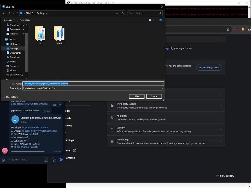Open Third-party cookies settings row
Screen dimensions: 251x188
tap(166, 106)
